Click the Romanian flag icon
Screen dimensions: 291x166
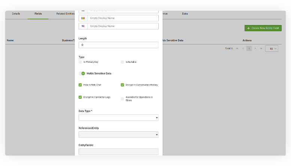[83, 18]
